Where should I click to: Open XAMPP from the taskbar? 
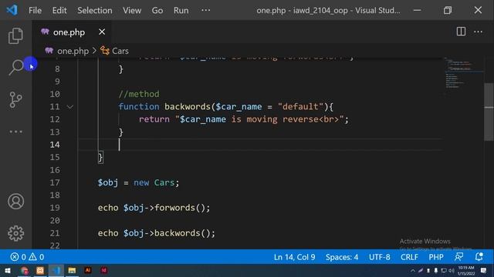point(40,270)
